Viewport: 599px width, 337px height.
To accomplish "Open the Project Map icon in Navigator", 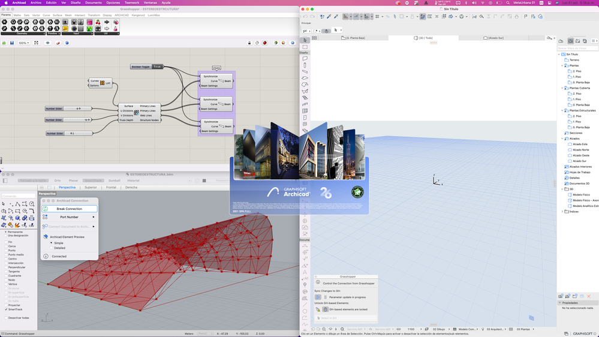I will point(570,41).
